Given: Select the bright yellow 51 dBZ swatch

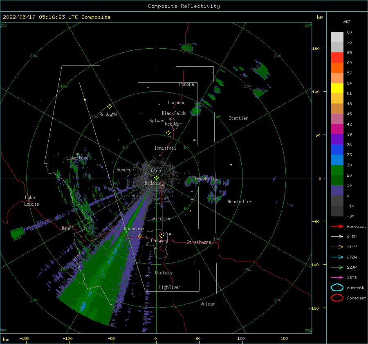Looking at the screenshot, I should [337, 88].
